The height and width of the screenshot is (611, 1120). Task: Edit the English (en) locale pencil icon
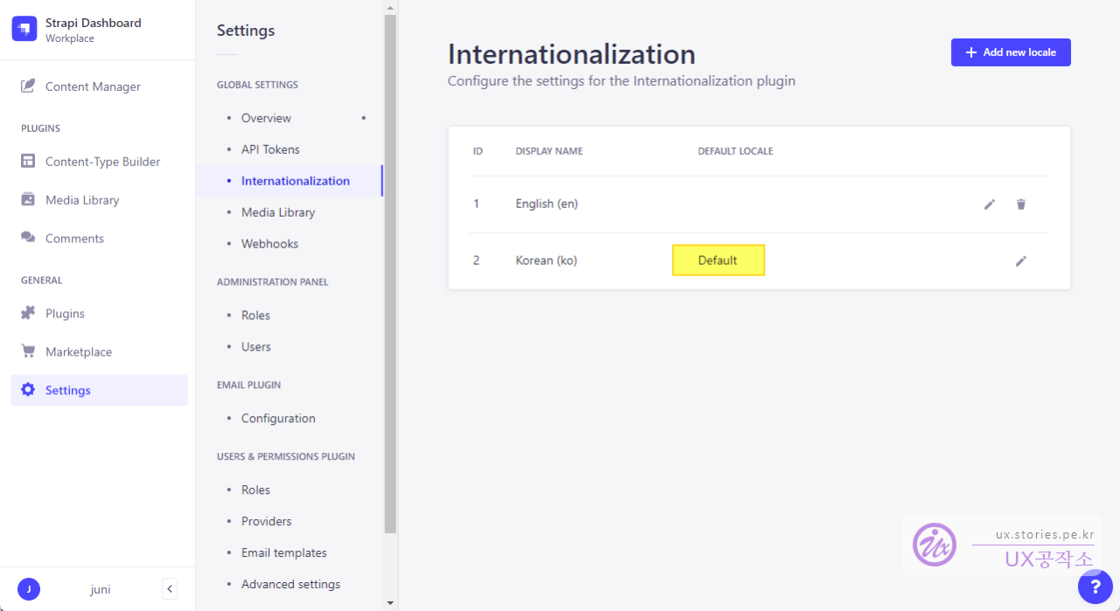click(x=990, y=204)
